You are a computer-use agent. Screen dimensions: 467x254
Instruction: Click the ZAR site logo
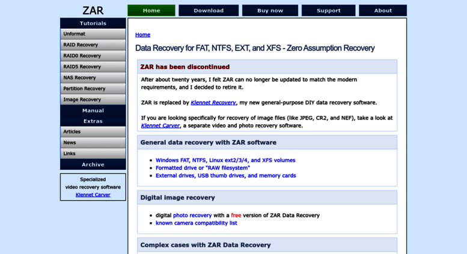click(93, 10)
